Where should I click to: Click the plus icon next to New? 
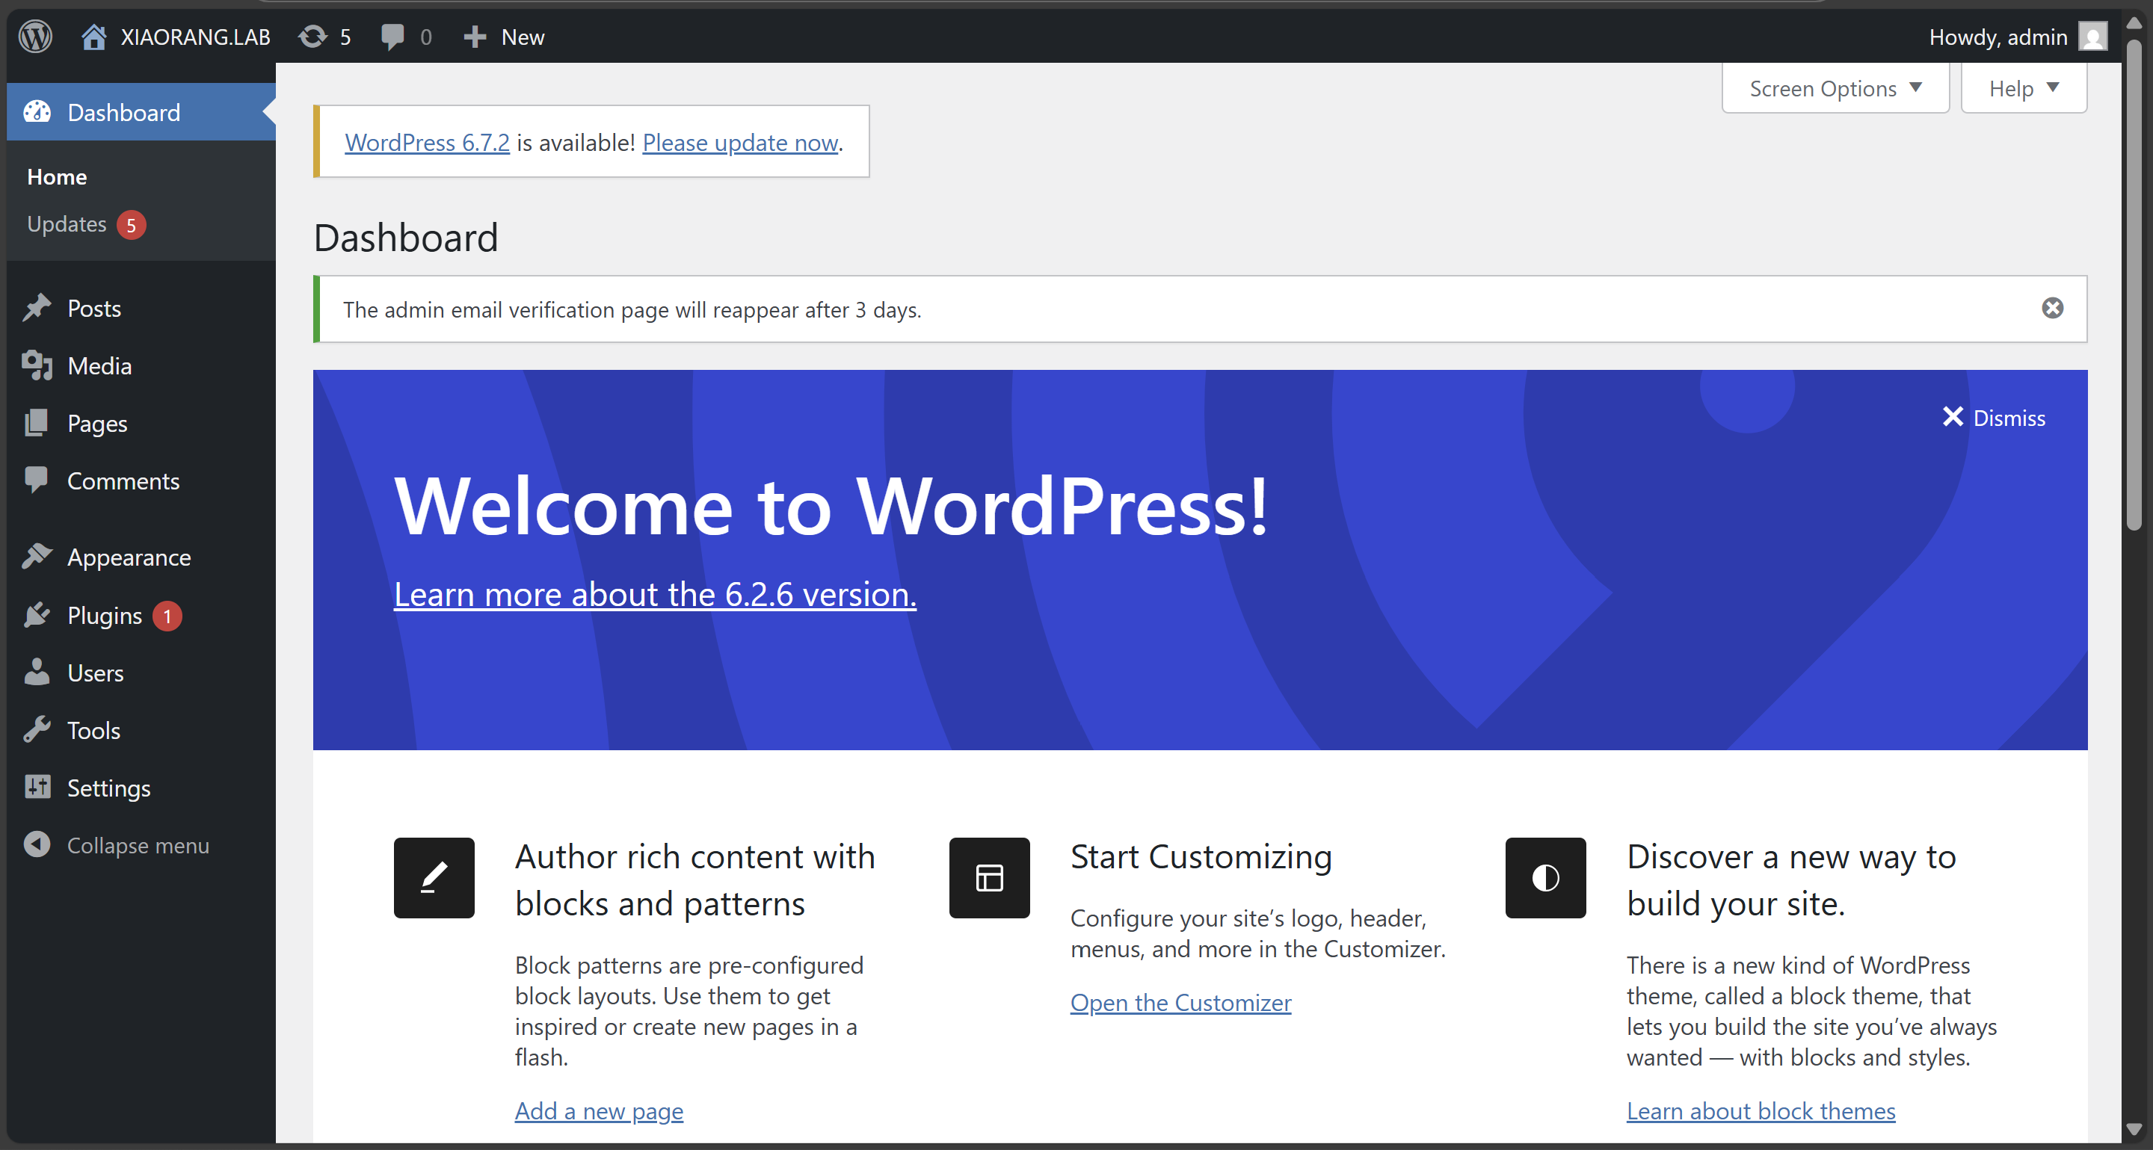(x=475, y=37)
